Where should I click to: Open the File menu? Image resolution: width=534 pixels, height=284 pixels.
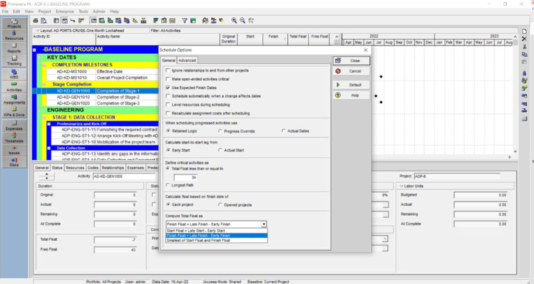(5, 11)
